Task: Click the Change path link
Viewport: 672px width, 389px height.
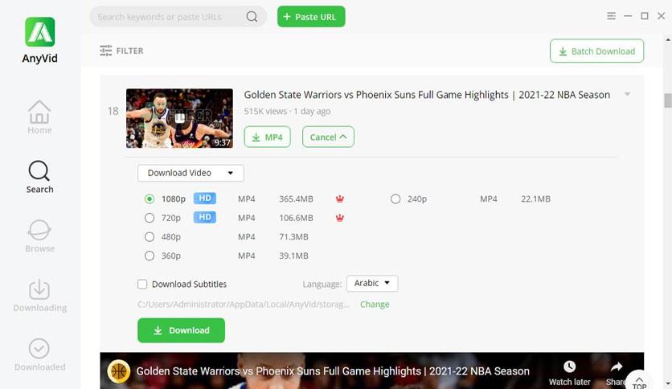Action: [x=375, y=304]
